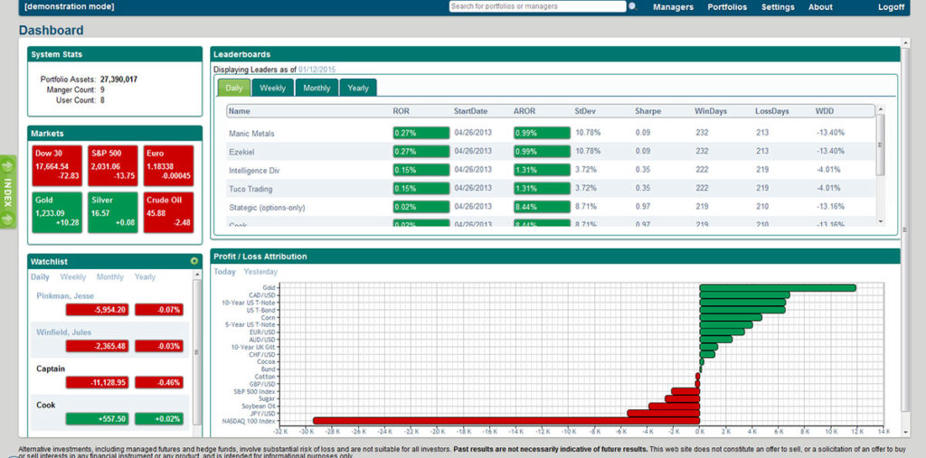Click leaderboard table scroll down arrow
The height and width of the screenshot is (458, 926).
(881, 221)
